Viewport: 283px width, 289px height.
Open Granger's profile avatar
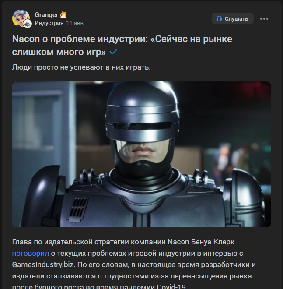[x=21, y=18]
